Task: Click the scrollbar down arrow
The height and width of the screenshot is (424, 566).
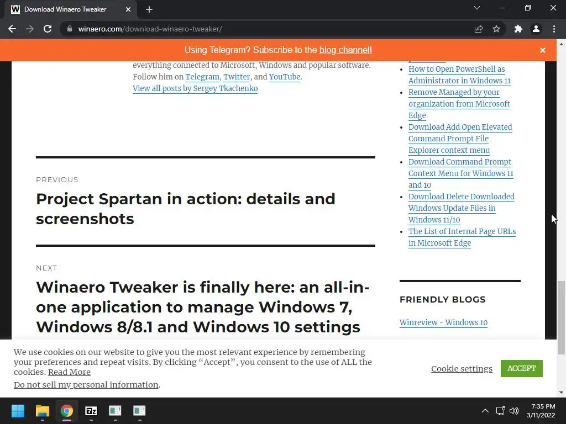Action: (561, 393)
